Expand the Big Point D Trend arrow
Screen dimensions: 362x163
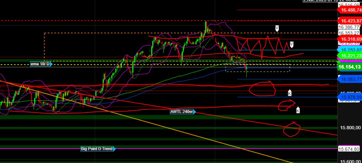click(x=114, y=149)
